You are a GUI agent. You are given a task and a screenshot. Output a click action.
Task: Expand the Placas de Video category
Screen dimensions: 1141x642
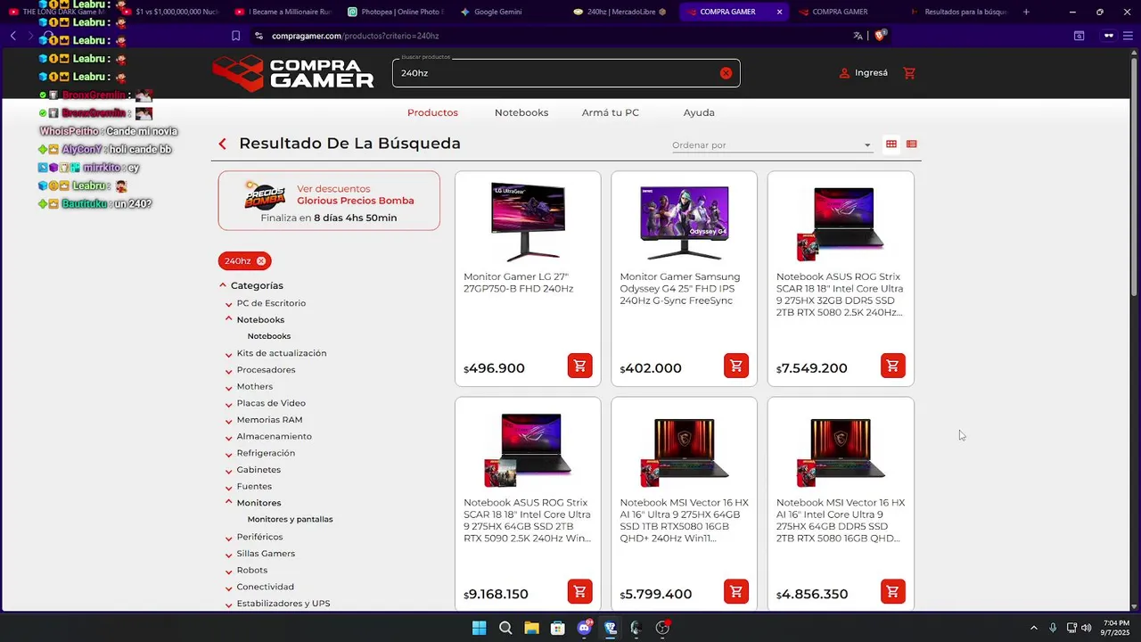(x=229, y=404)
